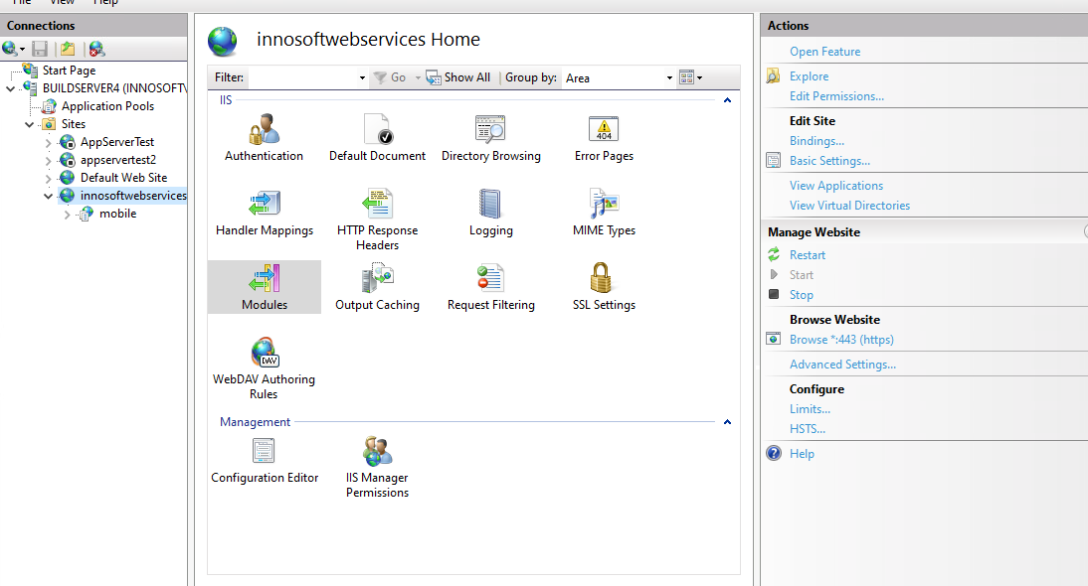This screenshot has width=1088, height=586.
Task: Open the Default Document feature
Action: pyautogui.click(x=377, y=134)
